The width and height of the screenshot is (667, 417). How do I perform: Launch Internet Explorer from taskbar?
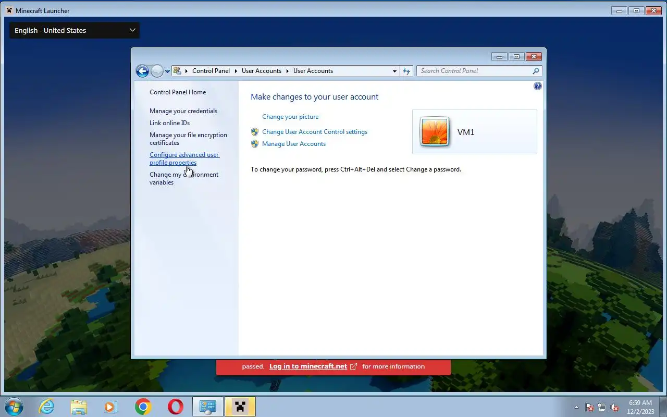pyautogui.click(x=46, y=407)
